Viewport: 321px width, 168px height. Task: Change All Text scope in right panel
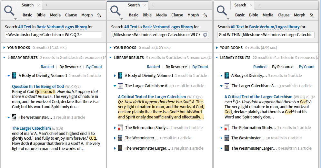(x=237, y=27)
